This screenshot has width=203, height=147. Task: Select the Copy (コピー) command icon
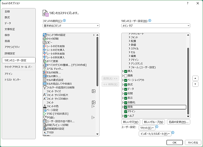(x=45, y=43)
